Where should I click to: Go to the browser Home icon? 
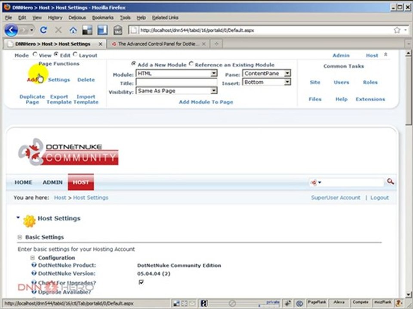[73, 30]
